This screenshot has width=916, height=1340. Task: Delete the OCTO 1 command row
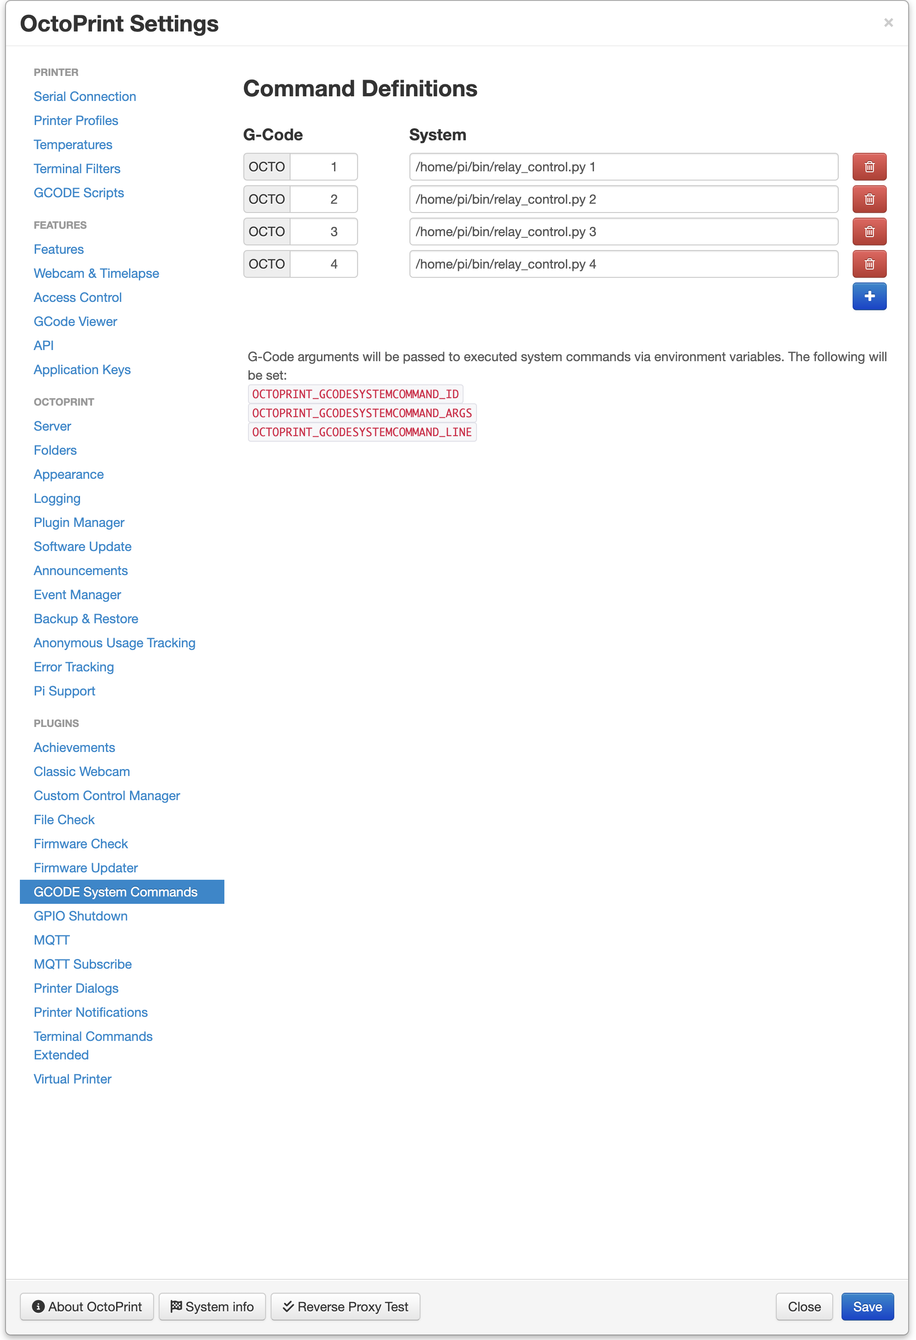pyautogui.click(x=869, y=167)
